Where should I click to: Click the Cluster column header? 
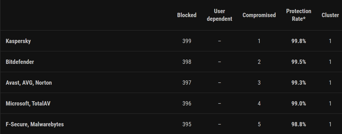[x=330, y=15]
